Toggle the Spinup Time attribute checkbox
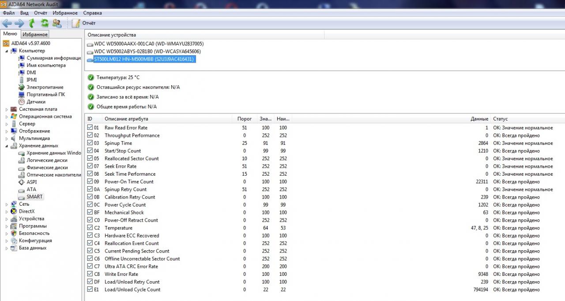This screenshot has height=301, width=565. point(90,143)
